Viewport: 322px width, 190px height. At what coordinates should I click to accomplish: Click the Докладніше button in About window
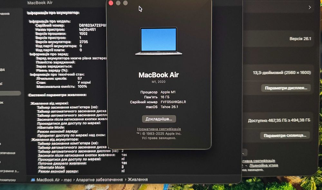tap(159, 119)
